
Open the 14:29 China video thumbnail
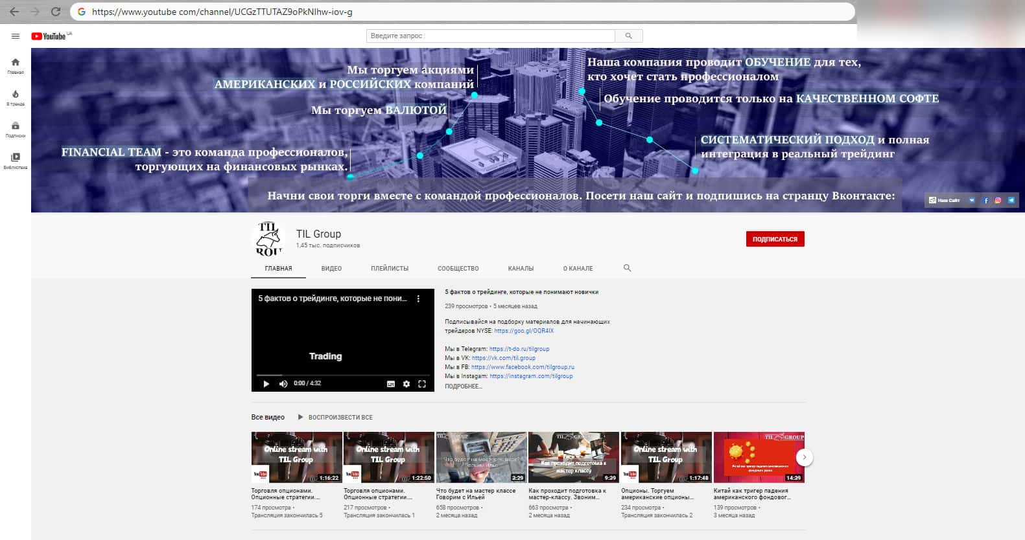pos(759,457)
